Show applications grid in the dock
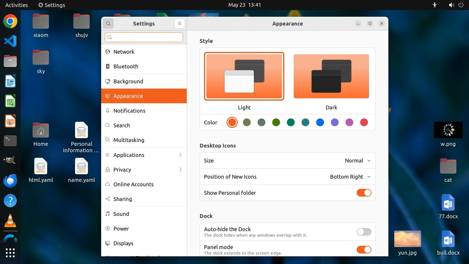The width and height of the screenshot is (469, 264). click(10, 253)
